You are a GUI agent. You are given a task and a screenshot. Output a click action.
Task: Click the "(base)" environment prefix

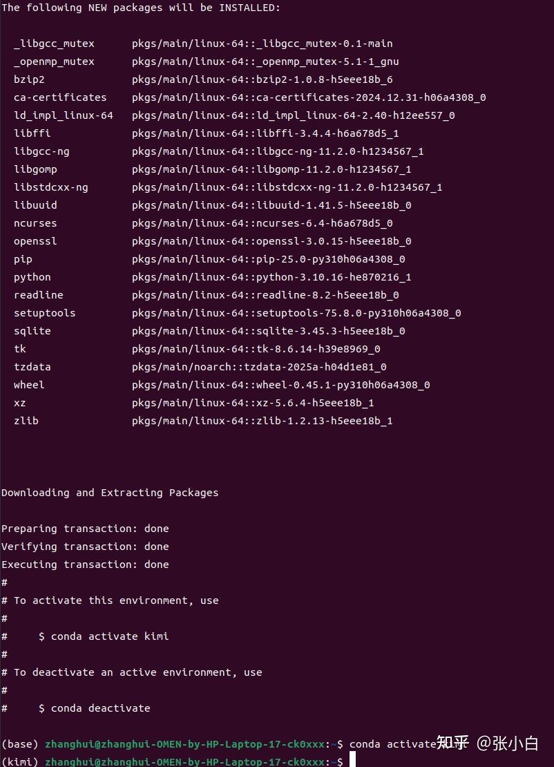[x=20, y=744]
